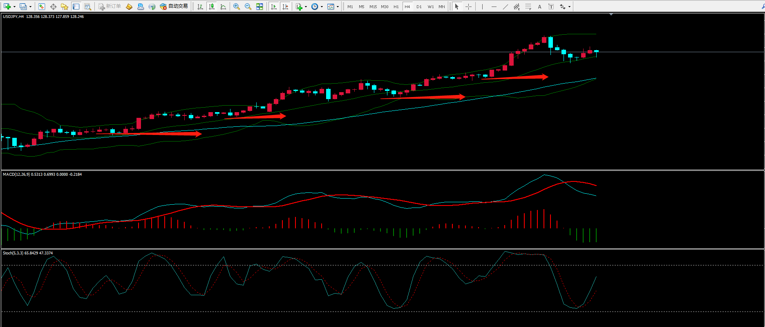Screen dimensions: 765x327
Task: Pick the text label tool
Action: coord(540,7)
